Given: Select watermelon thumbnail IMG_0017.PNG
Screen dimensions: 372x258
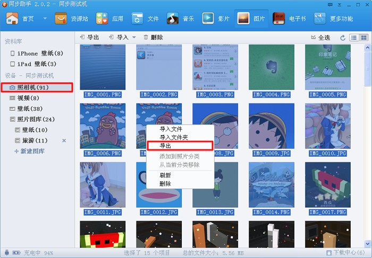Looking at the screenshot, I should point(328,185).
